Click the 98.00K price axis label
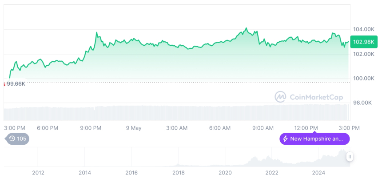Viewport: 382px width, 178px height. (362, 103)
